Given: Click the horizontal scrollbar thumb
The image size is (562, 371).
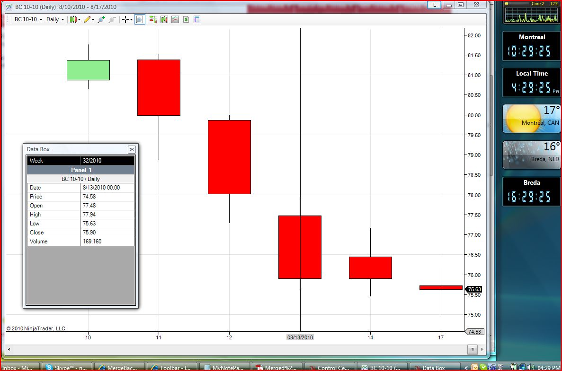Looking at the screenshot, I should [472, 349].
